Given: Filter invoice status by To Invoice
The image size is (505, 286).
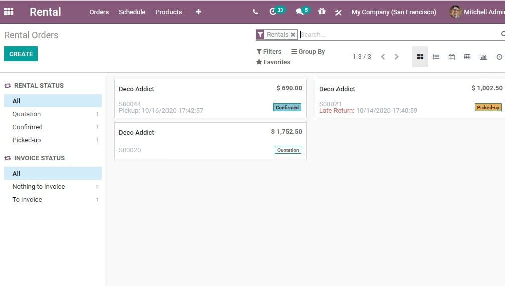Looking at the screenshot, I should pyautogui.click(x=53, y=199).
